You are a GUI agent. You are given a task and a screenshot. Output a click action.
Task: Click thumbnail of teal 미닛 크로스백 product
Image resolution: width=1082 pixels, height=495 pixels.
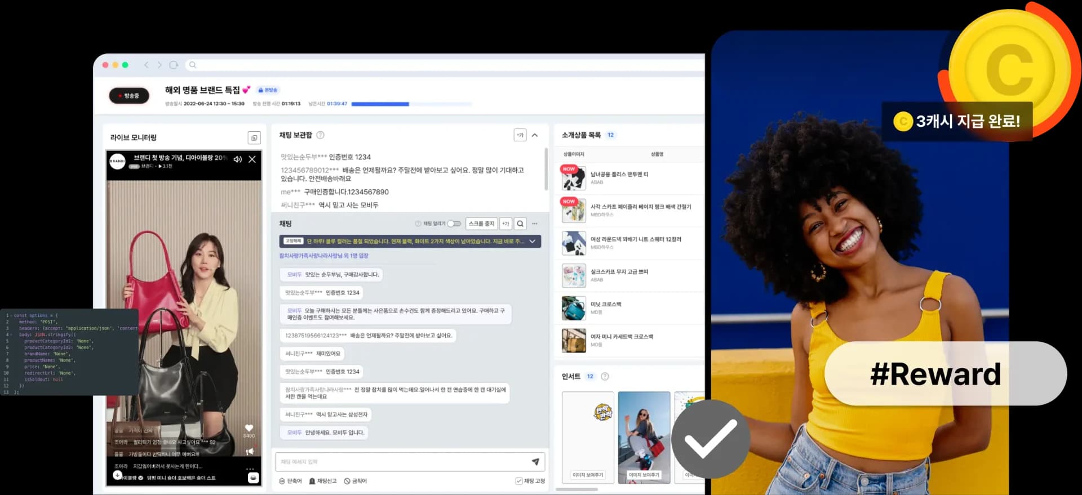point(574,308)
